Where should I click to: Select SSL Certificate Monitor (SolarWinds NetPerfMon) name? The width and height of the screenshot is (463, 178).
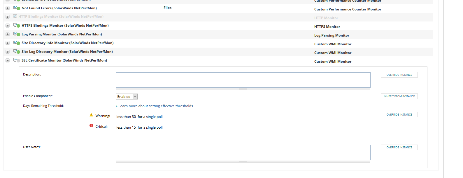tap(64, 60)
